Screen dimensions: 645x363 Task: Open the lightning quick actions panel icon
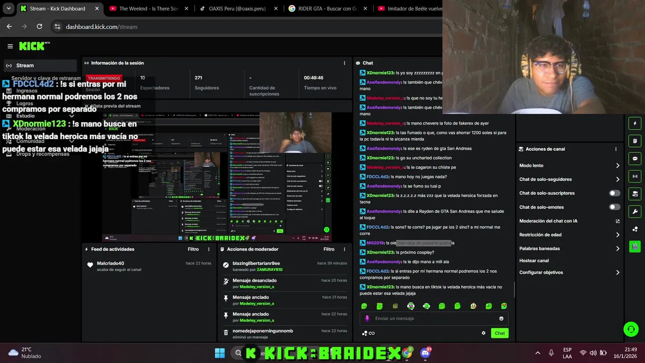[635, 123]
